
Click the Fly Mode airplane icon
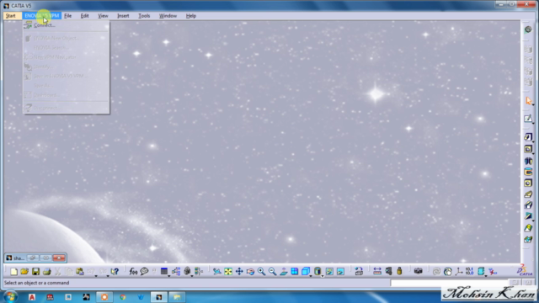(217, 271)
